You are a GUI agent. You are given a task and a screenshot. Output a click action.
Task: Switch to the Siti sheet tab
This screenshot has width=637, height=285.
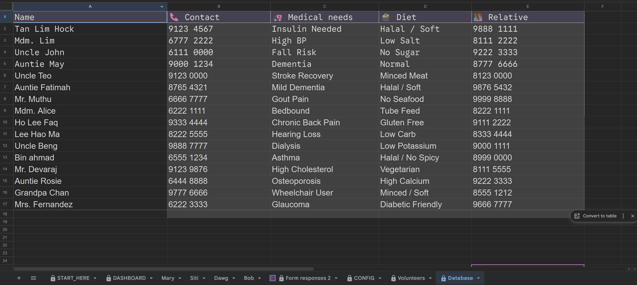[194, 278]
